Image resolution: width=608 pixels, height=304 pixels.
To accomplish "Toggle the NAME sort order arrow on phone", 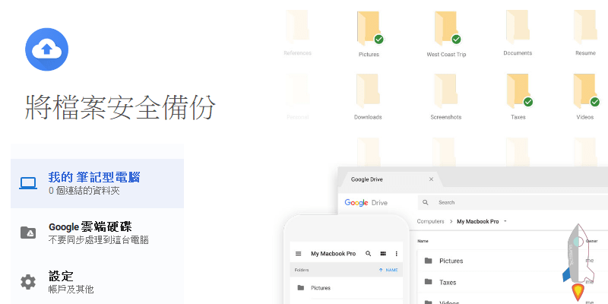I will [381, 270].
